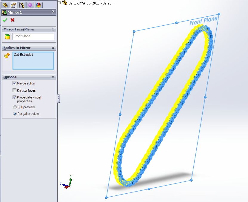The width and height of the screenshot is (248, 202).
Task: Cancel the mirror with the red X
Action: (12, 20)
